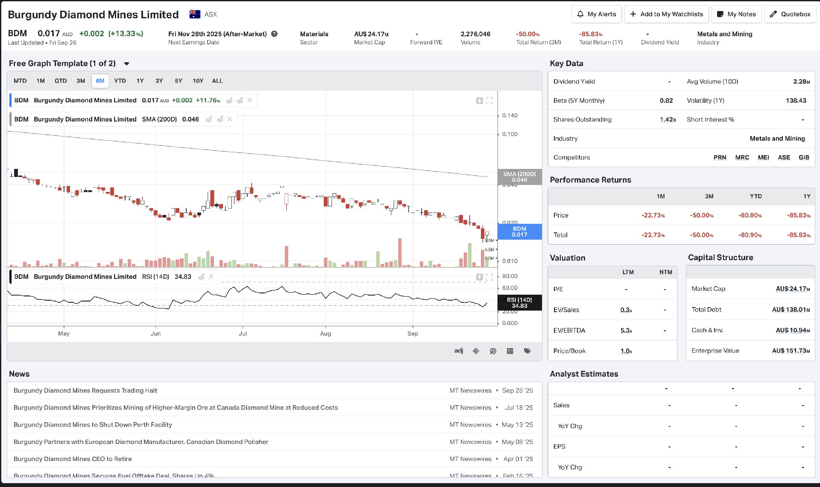Open the Free Graph Template dropdown arrow

point(127,64)
